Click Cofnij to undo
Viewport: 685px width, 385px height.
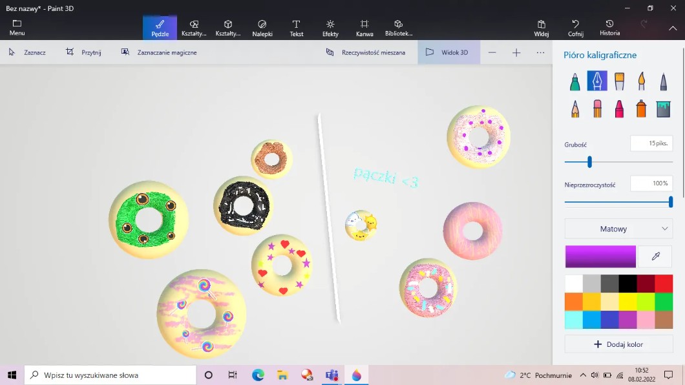click(x=575, y=28)
